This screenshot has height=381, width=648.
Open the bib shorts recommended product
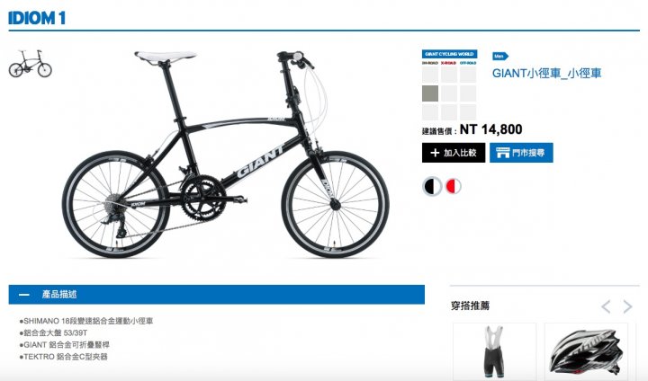click(x=494, y=351)
